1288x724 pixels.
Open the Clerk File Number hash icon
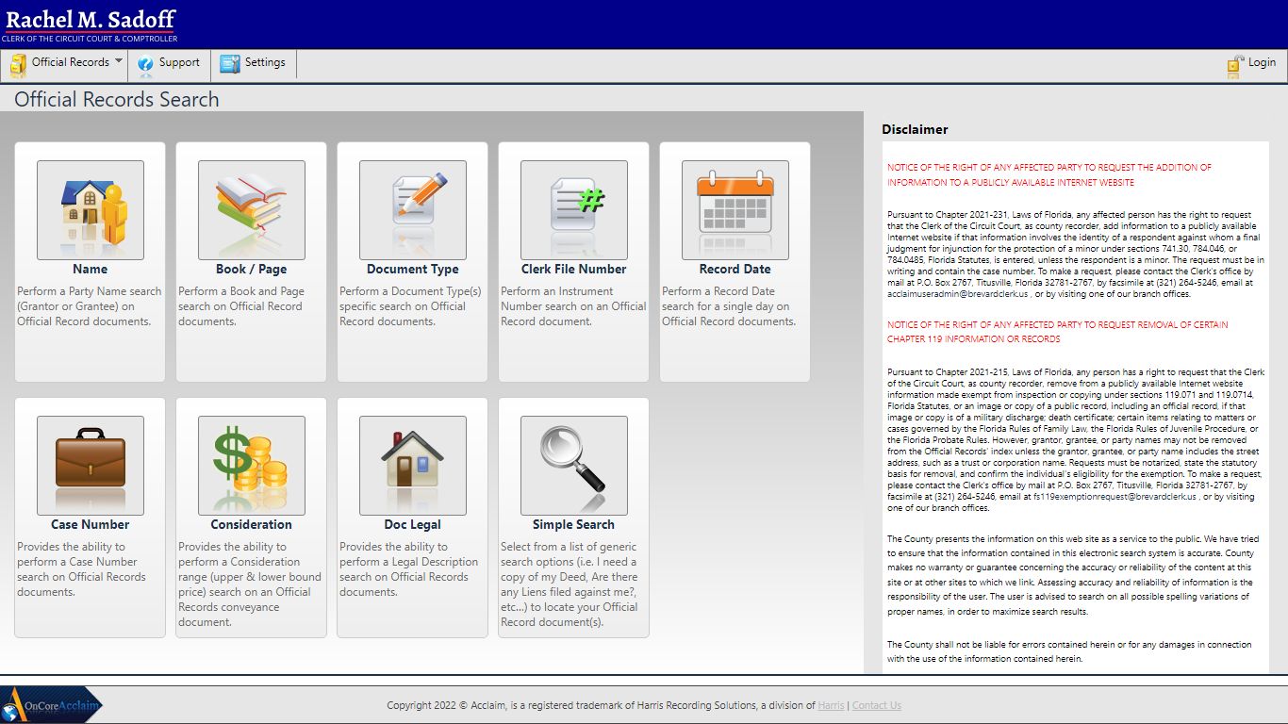[x=574, y=210]
